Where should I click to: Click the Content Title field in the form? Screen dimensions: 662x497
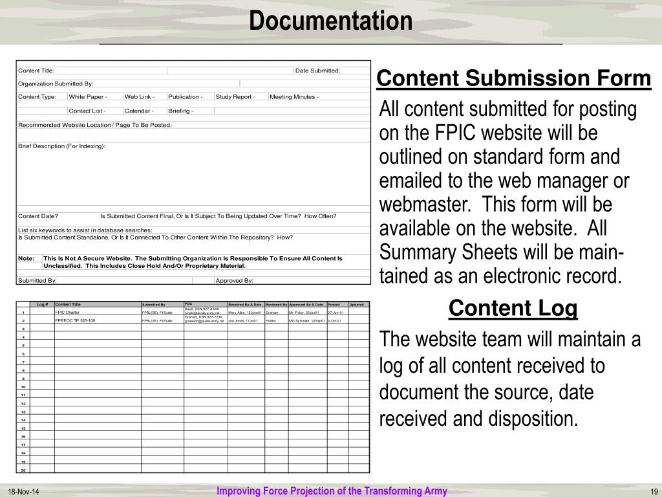92,71
